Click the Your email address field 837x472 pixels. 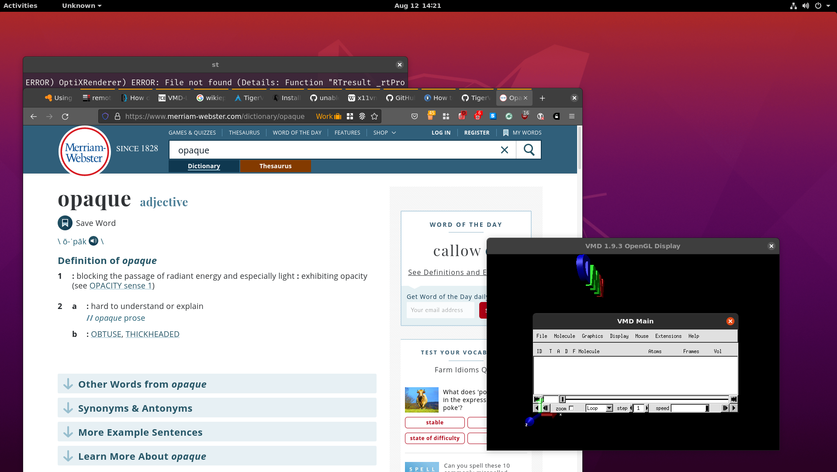pos(440,310)
